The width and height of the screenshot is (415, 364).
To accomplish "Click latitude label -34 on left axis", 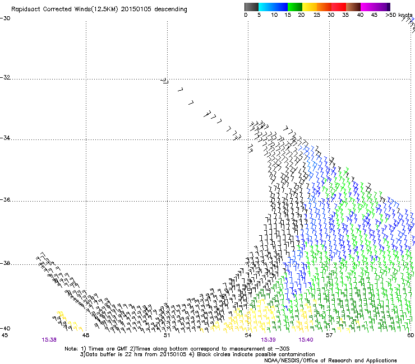I will [x=5, y=138].
